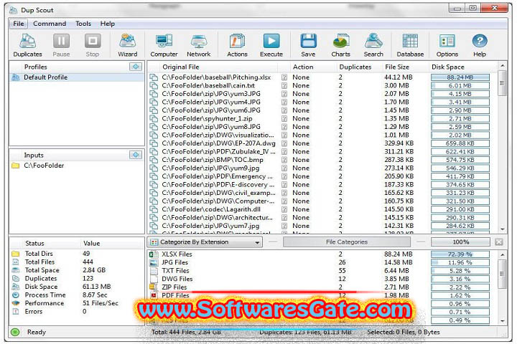Click the 11.96 % category percentage bar
This screenshot has height=344, width=517.
pos(460,262)
